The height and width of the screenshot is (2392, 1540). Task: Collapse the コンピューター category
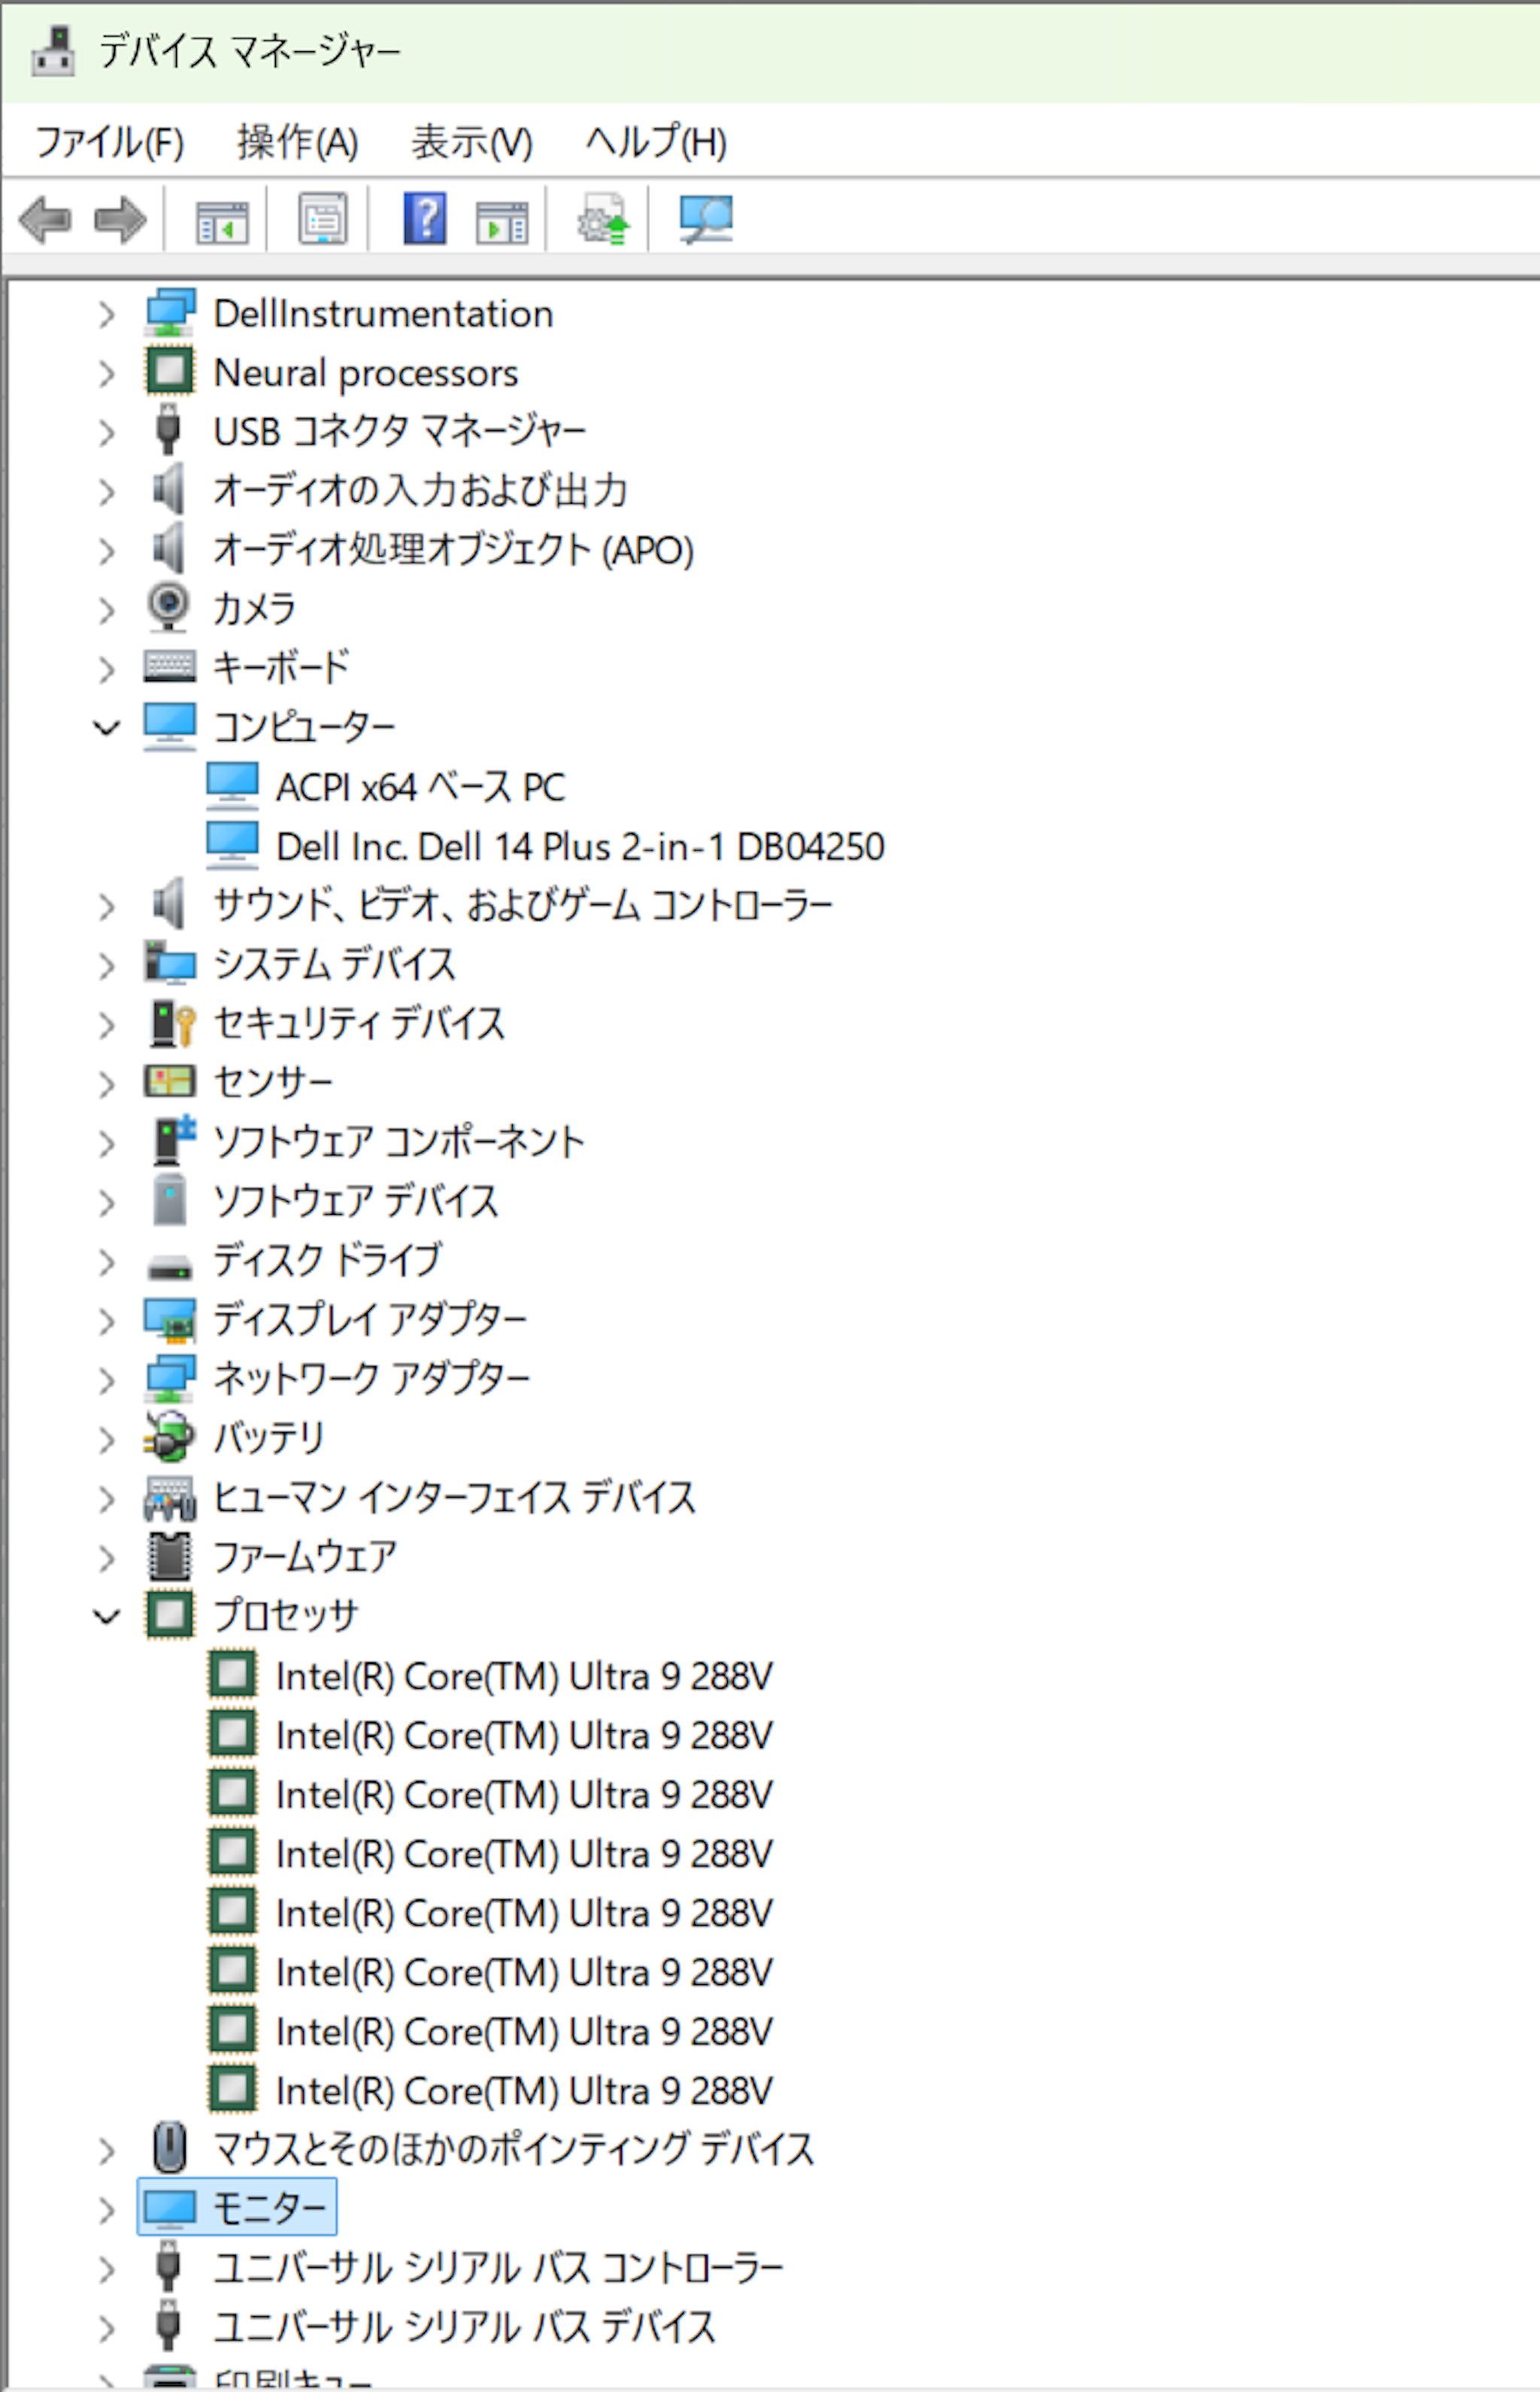pyautogui.click(x=106, y=727)
